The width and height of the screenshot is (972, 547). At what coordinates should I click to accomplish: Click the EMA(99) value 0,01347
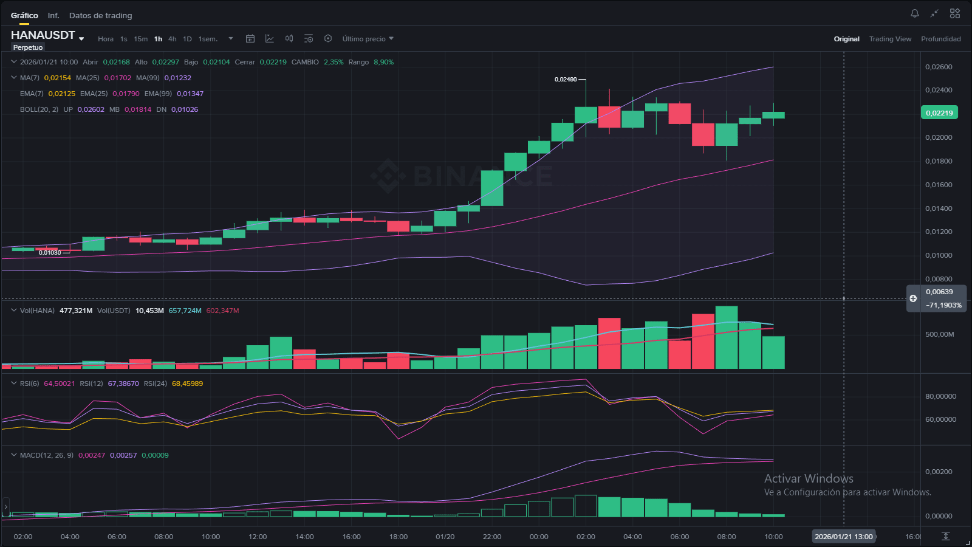(190, 94)
